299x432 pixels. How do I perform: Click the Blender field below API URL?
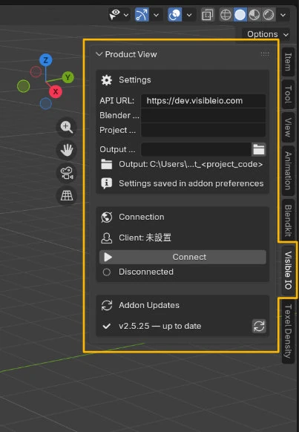(203, 115)
